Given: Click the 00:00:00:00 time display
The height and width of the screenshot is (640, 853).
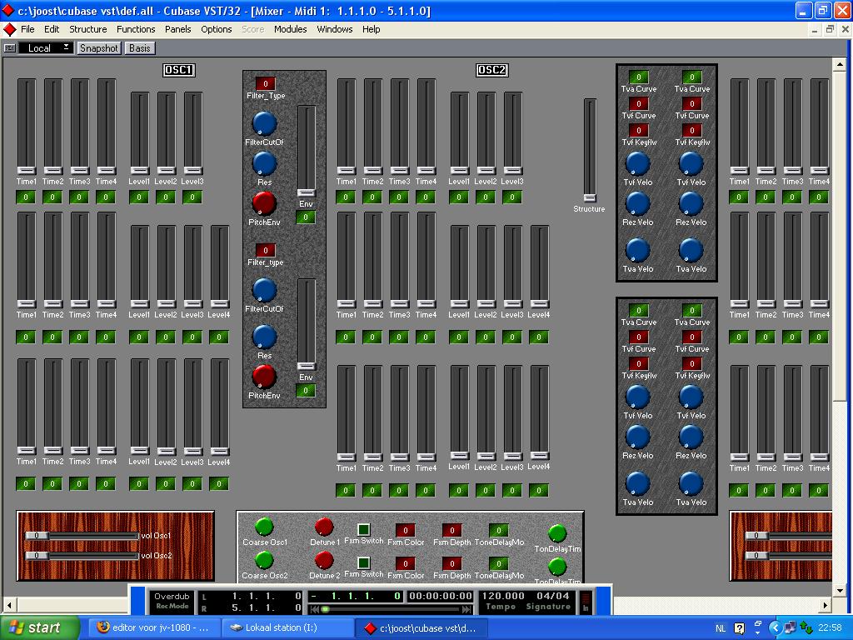Looking at the screenshot, I should click(440, 597).
